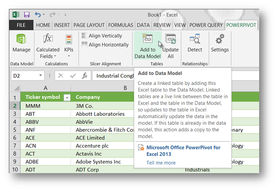
Task: Select the 3M Co. cell
Action: click(x=102, y=106)
